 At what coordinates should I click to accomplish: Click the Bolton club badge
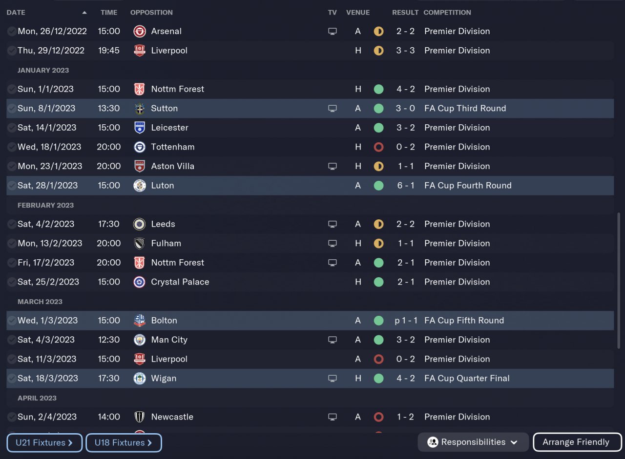140,321
